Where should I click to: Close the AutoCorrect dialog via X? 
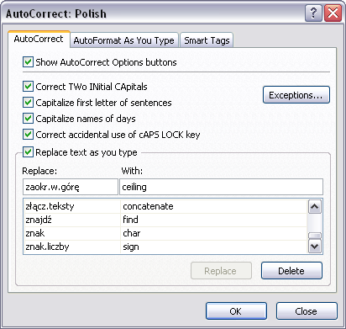(x=333, y=13)
